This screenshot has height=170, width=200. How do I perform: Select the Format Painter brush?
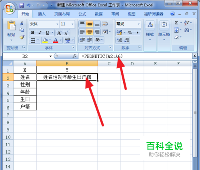[x=22, y=37]
